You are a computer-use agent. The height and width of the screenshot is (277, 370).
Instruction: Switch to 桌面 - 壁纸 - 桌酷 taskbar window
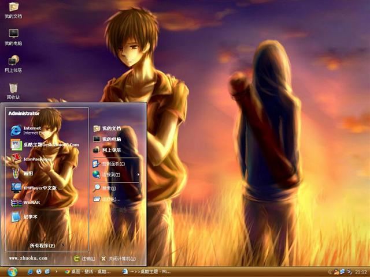coord(87,272)
